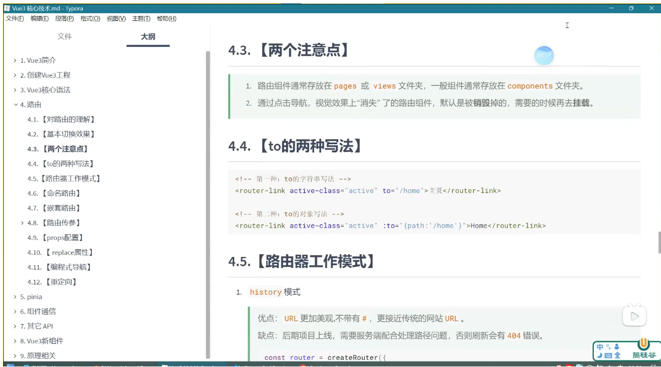Image resolution: width=661 pixels, height=367 pixels.
Task: Expand the 7. 其它 API outline node
Action: 15,326
